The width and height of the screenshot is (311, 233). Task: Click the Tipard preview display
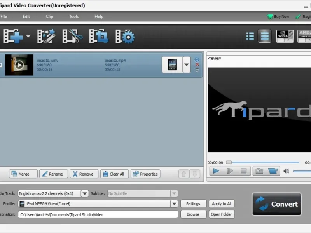point(259,110)
